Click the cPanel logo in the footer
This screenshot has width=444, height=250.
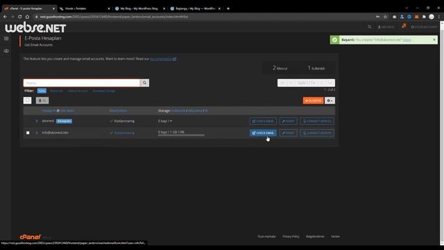[31, 237]
